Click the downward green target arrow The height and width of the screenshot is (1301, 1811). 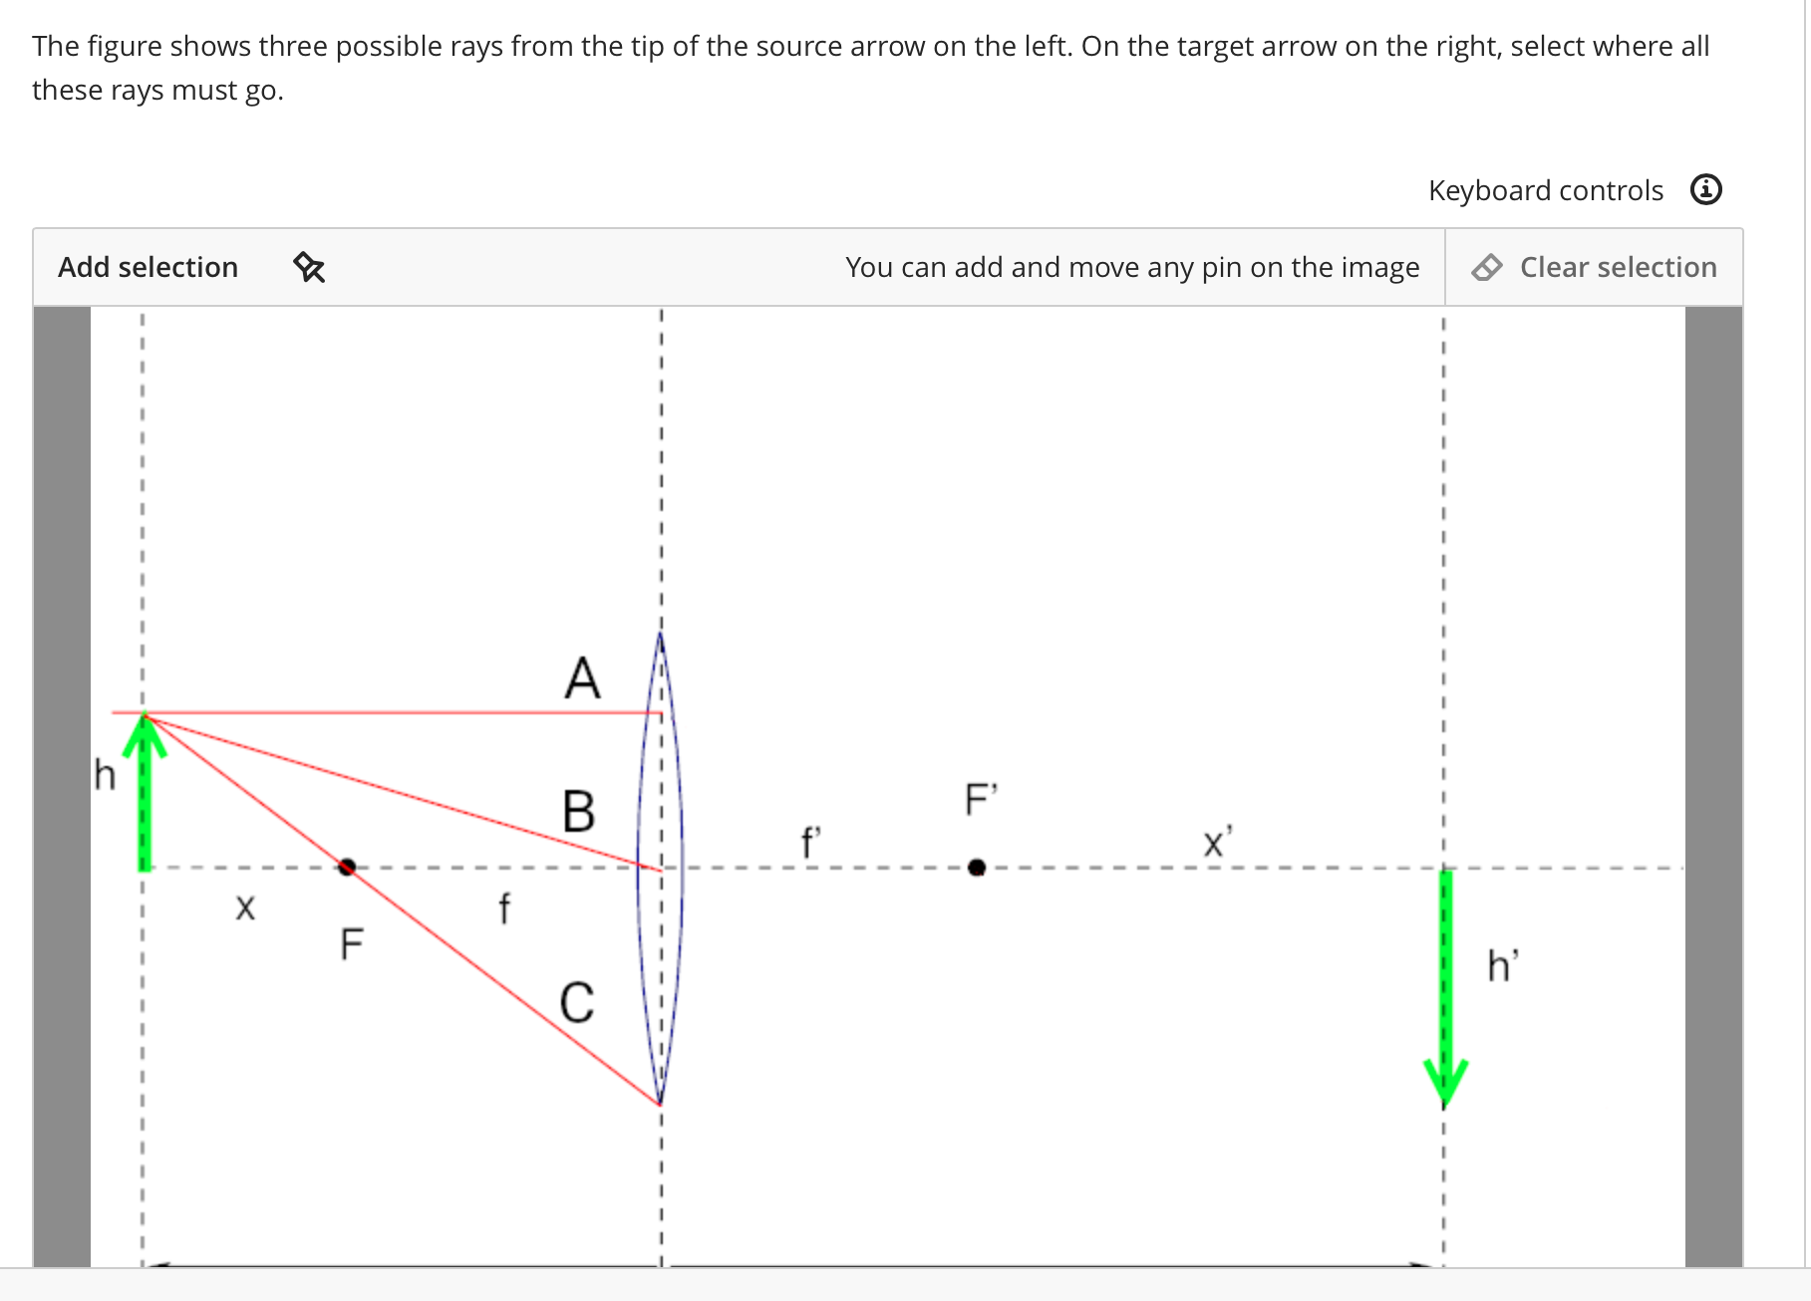tap(1444, 986)
